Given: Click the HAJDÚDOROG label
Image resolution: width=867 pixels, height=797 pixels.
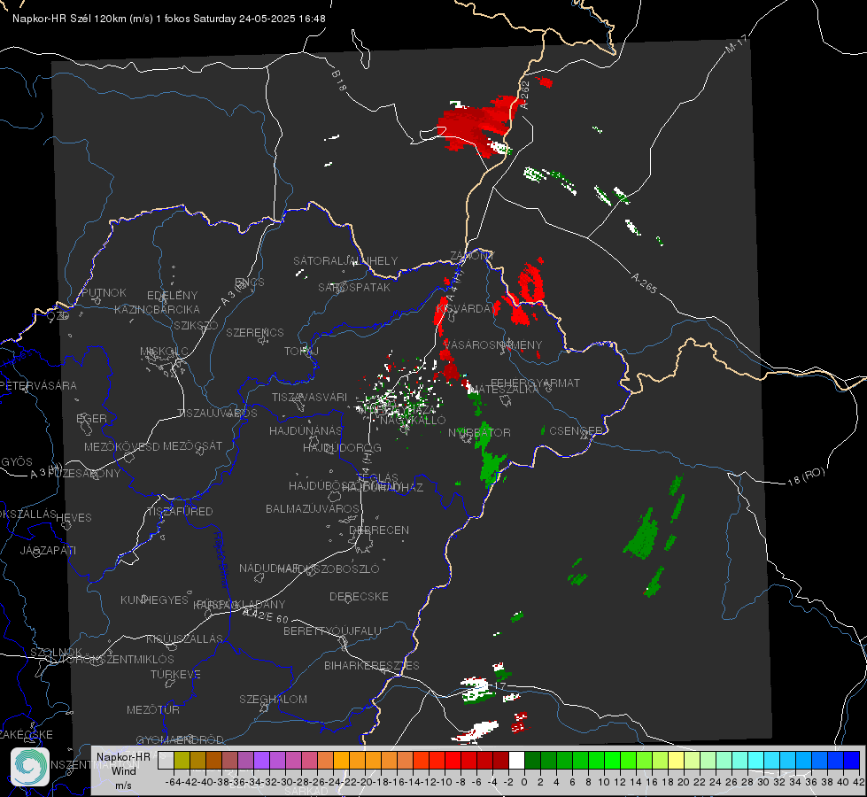Looking at the screenshot, I should tap(342, 447).
